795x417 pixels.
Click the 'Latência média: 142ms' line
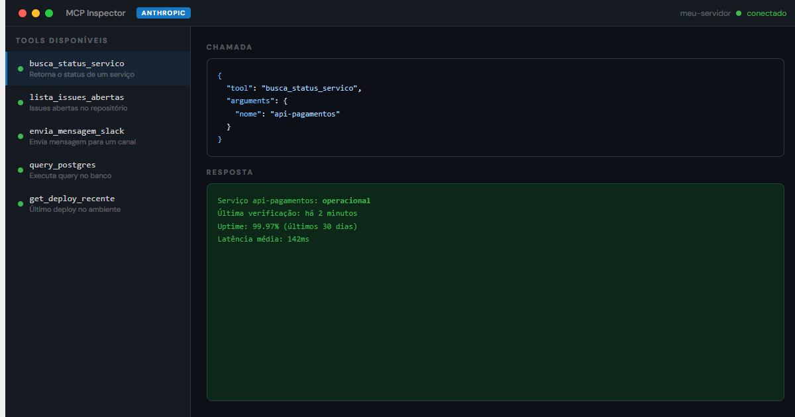pyautogui.click(x=264, y=239)
